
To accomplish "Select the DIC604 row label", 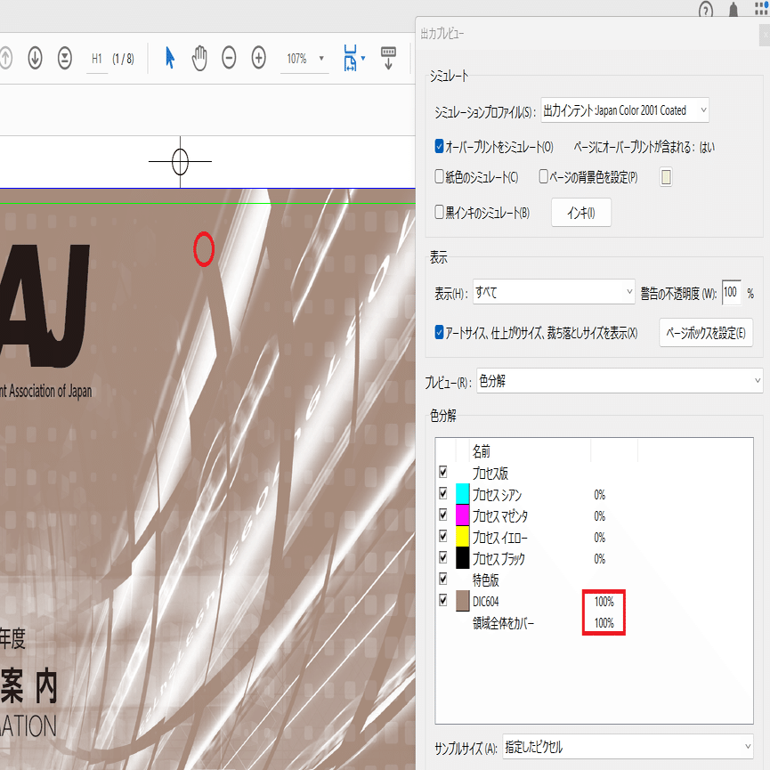I will click(486, 602).
